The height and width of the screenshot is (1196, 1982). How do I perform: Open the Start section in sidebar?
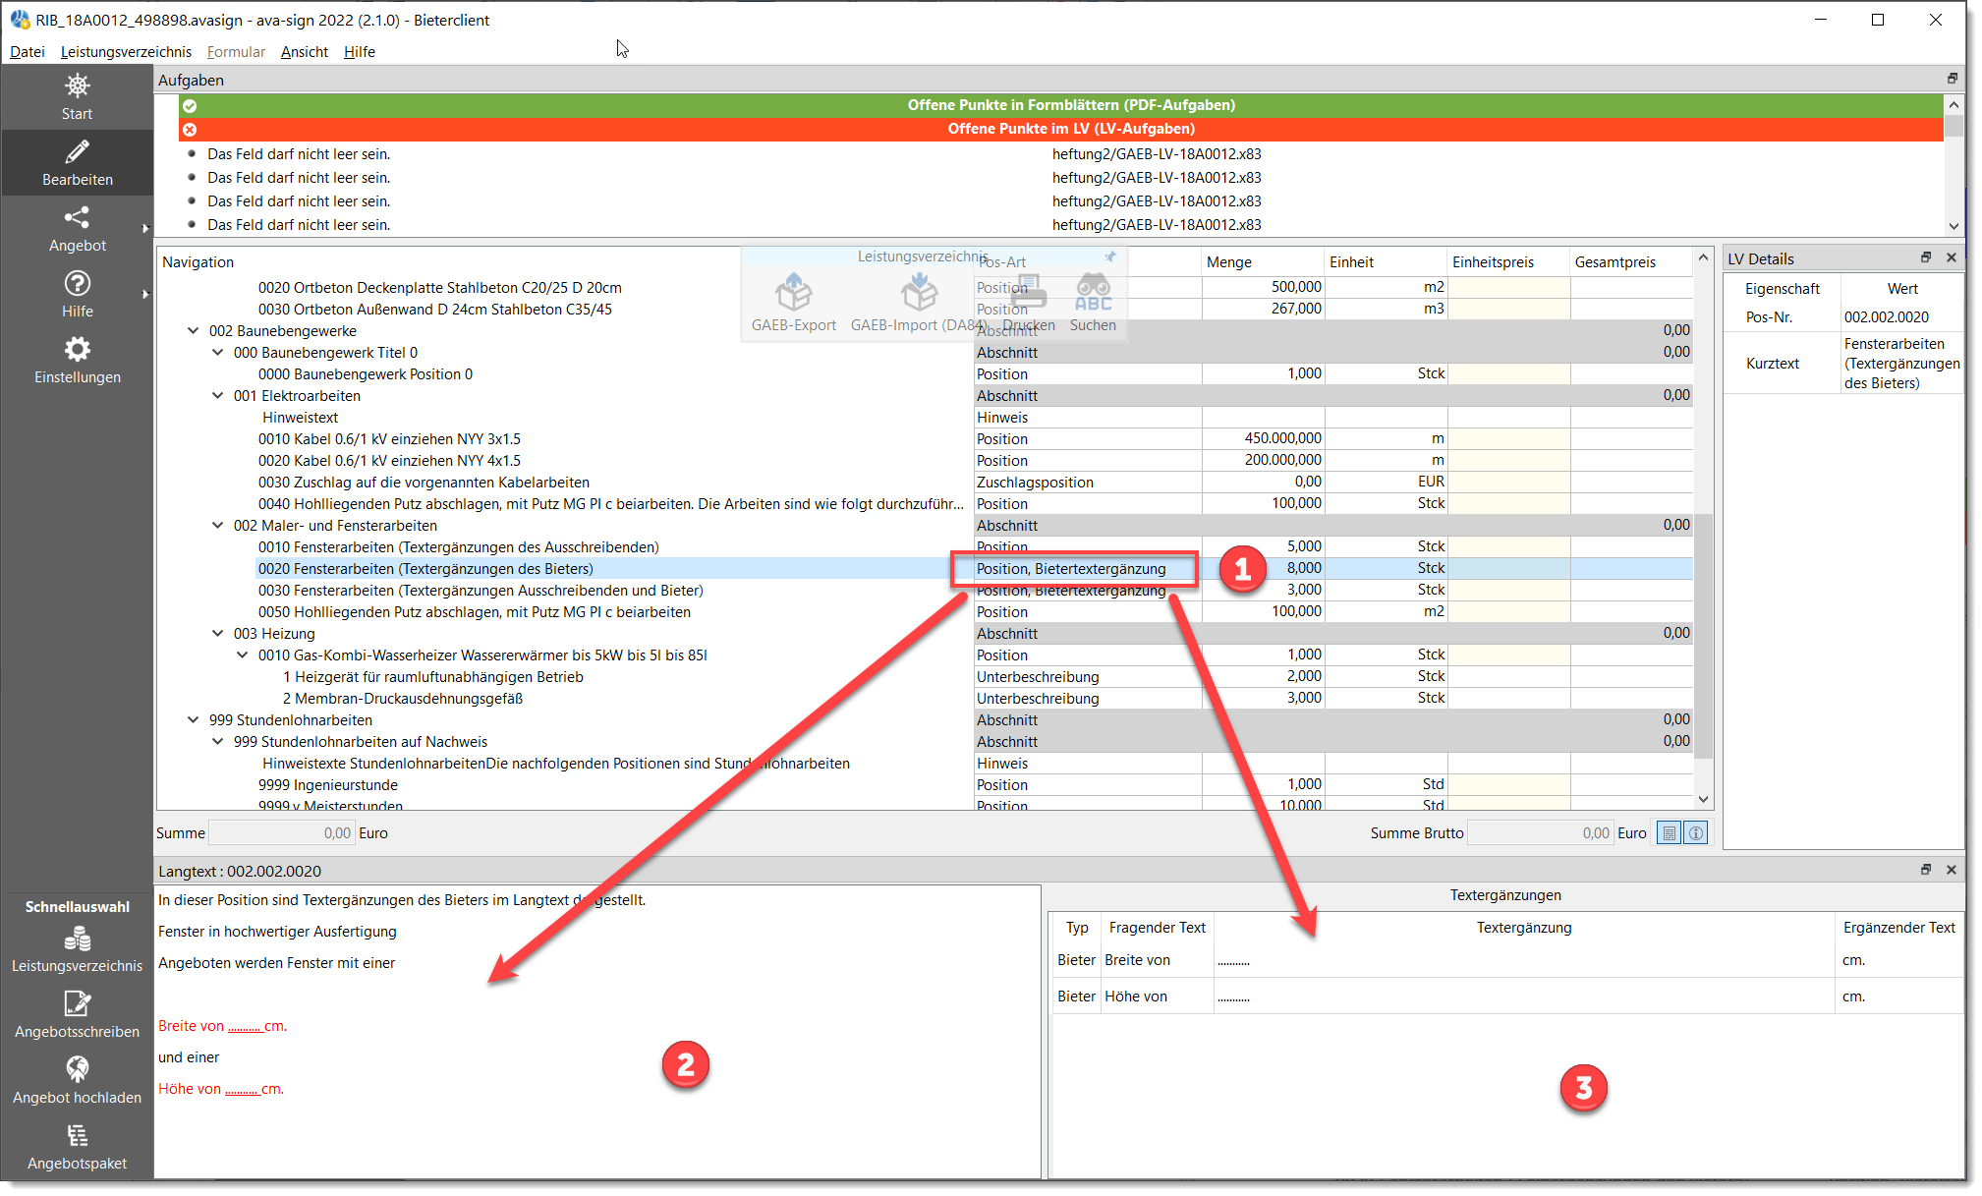coord(77,97)
